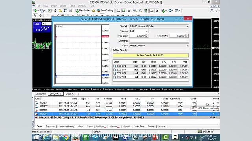
Task: Click the Zoom In magnifier icon
Action: (135, 11)
